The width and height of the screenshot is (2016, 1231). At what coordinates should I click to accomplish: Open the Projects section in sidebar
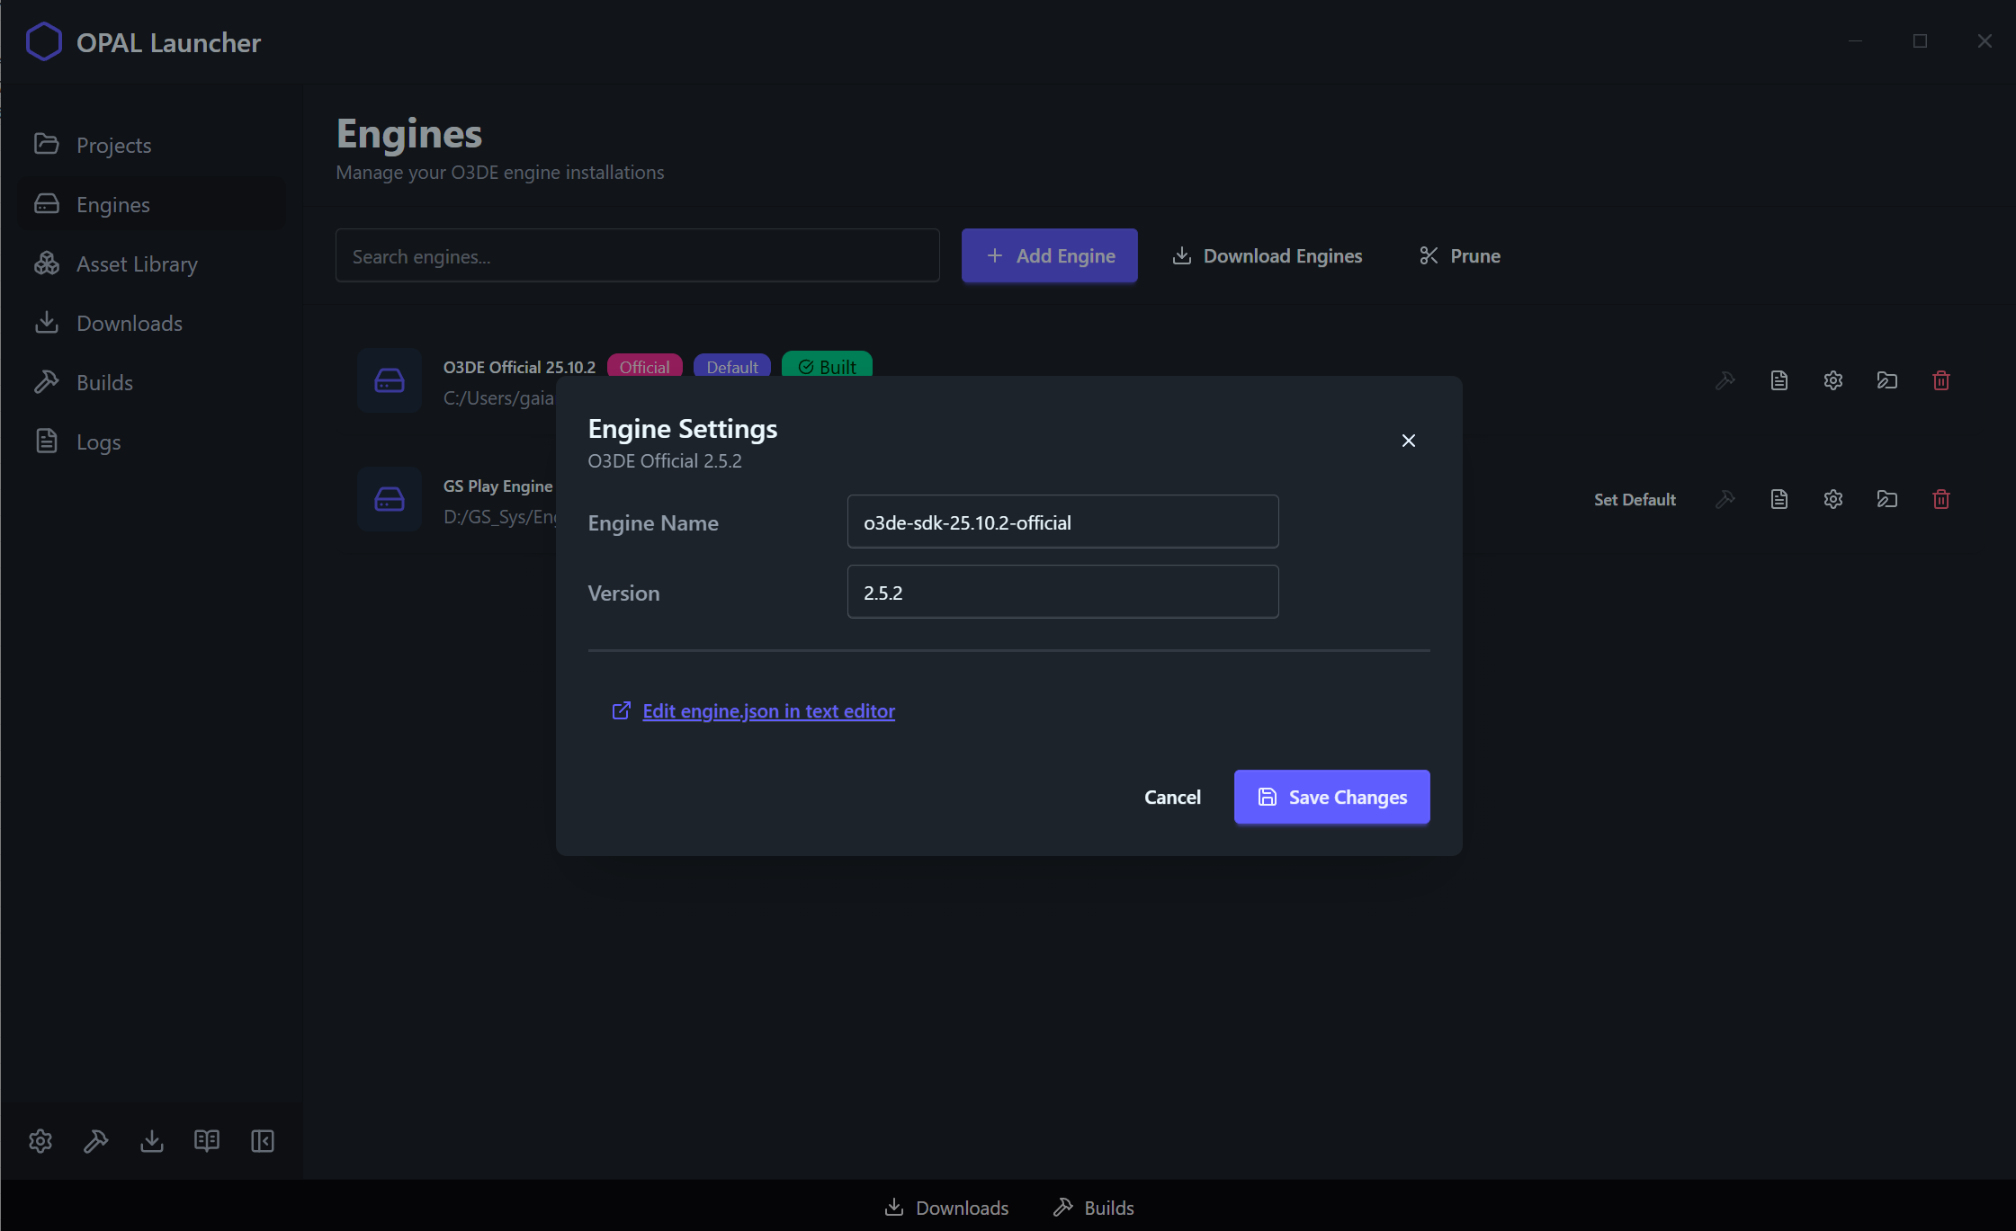151,145
